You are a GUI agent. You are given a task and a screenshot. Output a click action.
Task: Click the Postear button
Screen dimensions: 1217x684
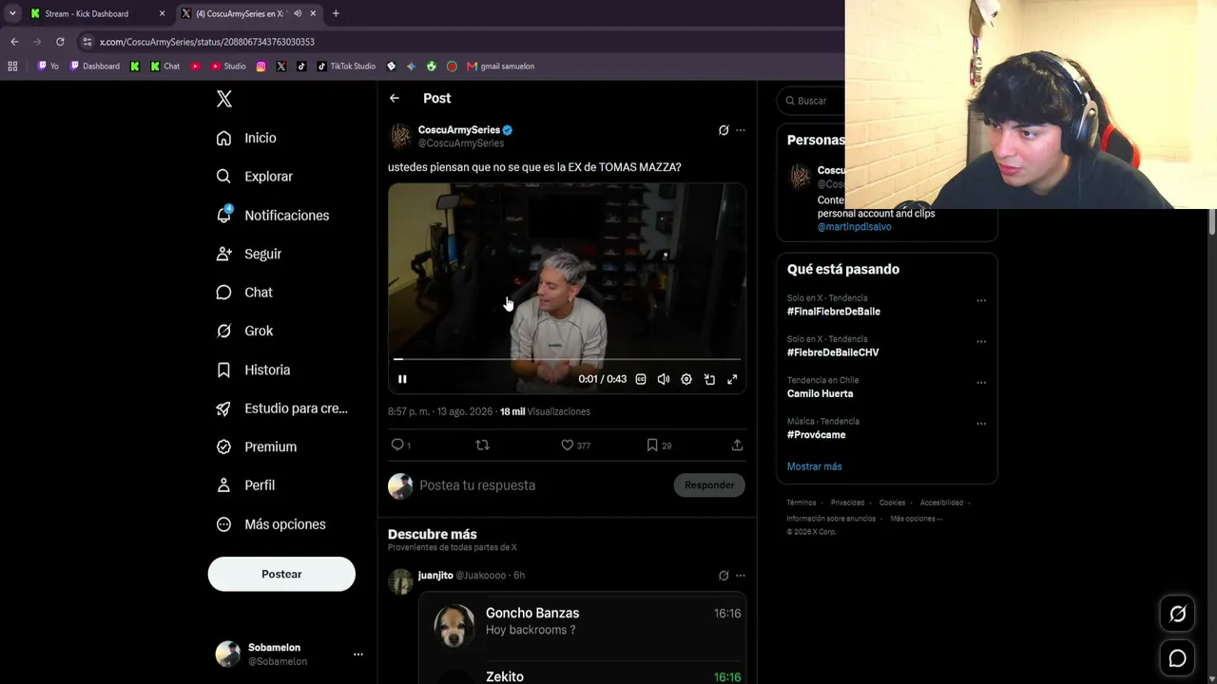click(x=281, y=574)
